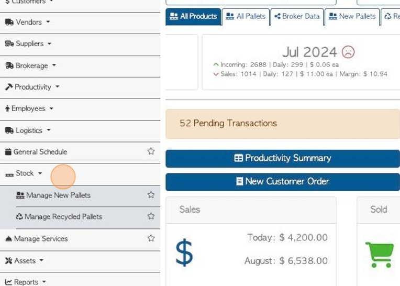Expand the Vendors dropdown menu

28,22
